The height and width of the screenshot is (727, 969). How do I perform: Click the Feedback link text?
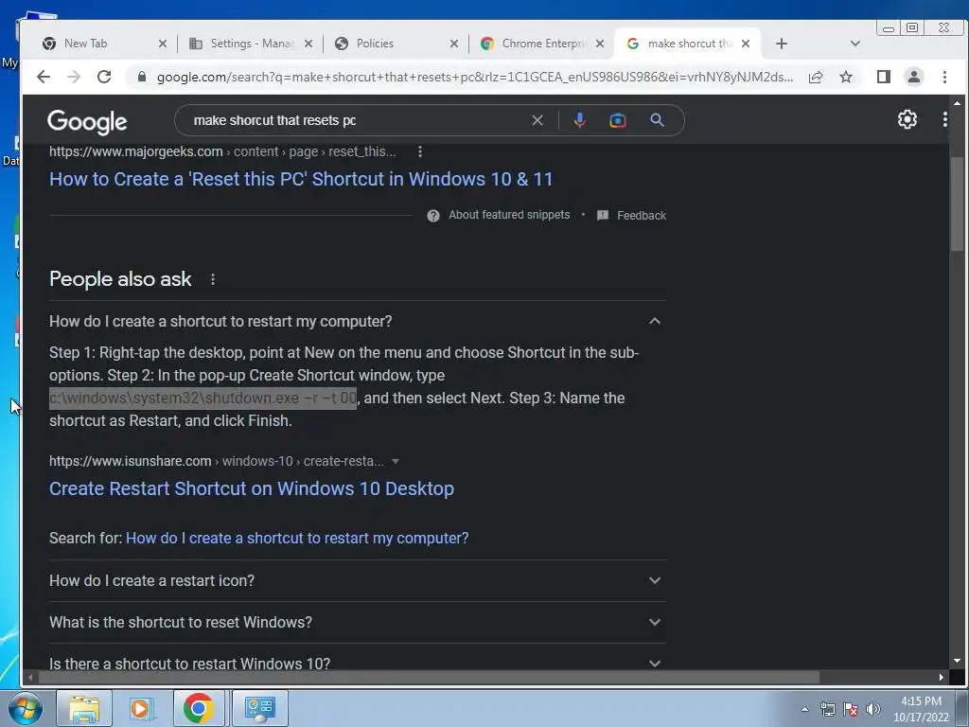(x=642, y=215)
